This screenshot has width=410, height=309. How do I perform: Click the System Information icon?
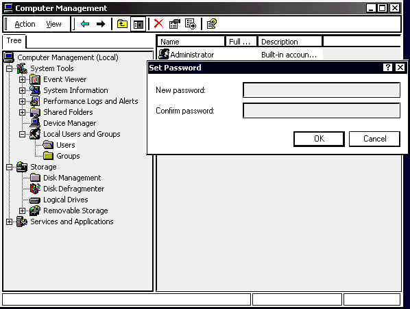(35, 90)
